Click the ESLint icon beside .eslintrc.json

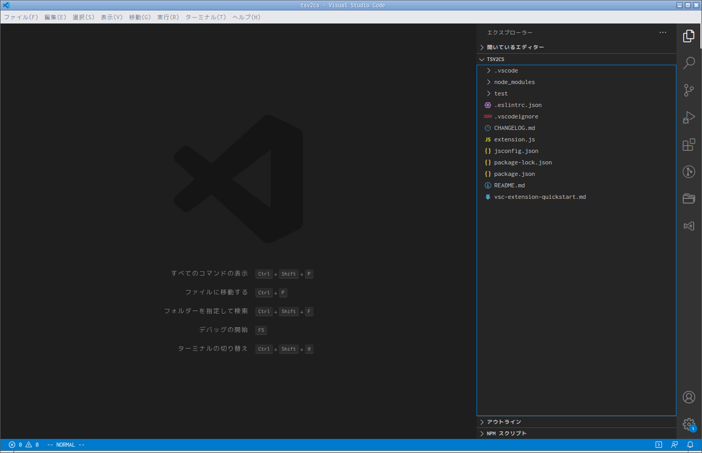487,105
